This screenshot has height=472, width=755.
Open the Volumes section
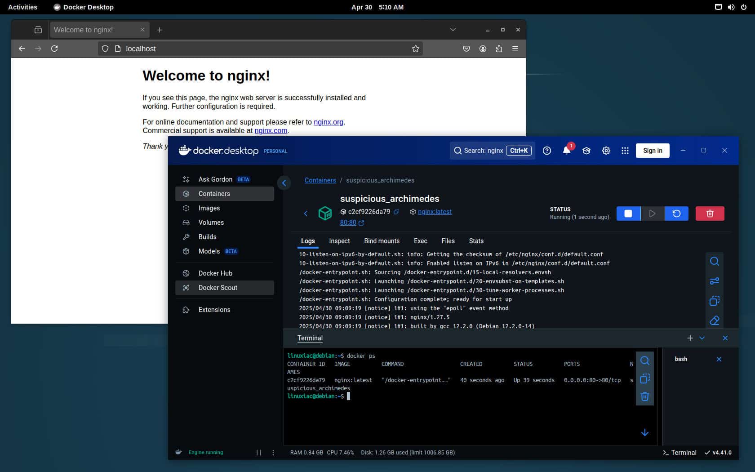[211, 223]
